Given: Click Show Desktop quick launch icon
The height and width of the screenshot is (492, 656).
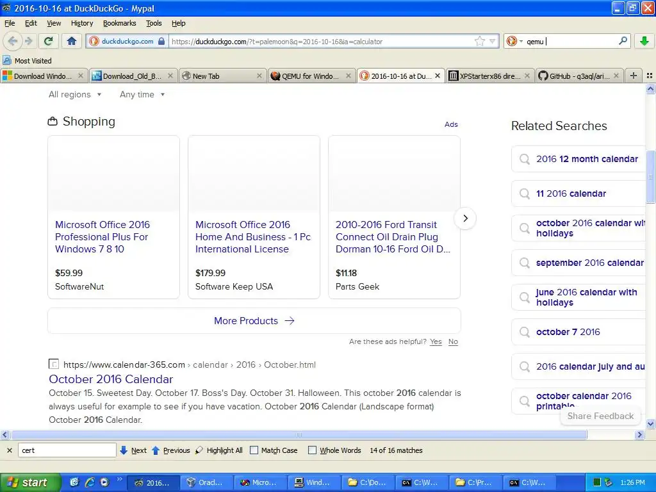Looking at the screenshot, I should pos(74,482).
